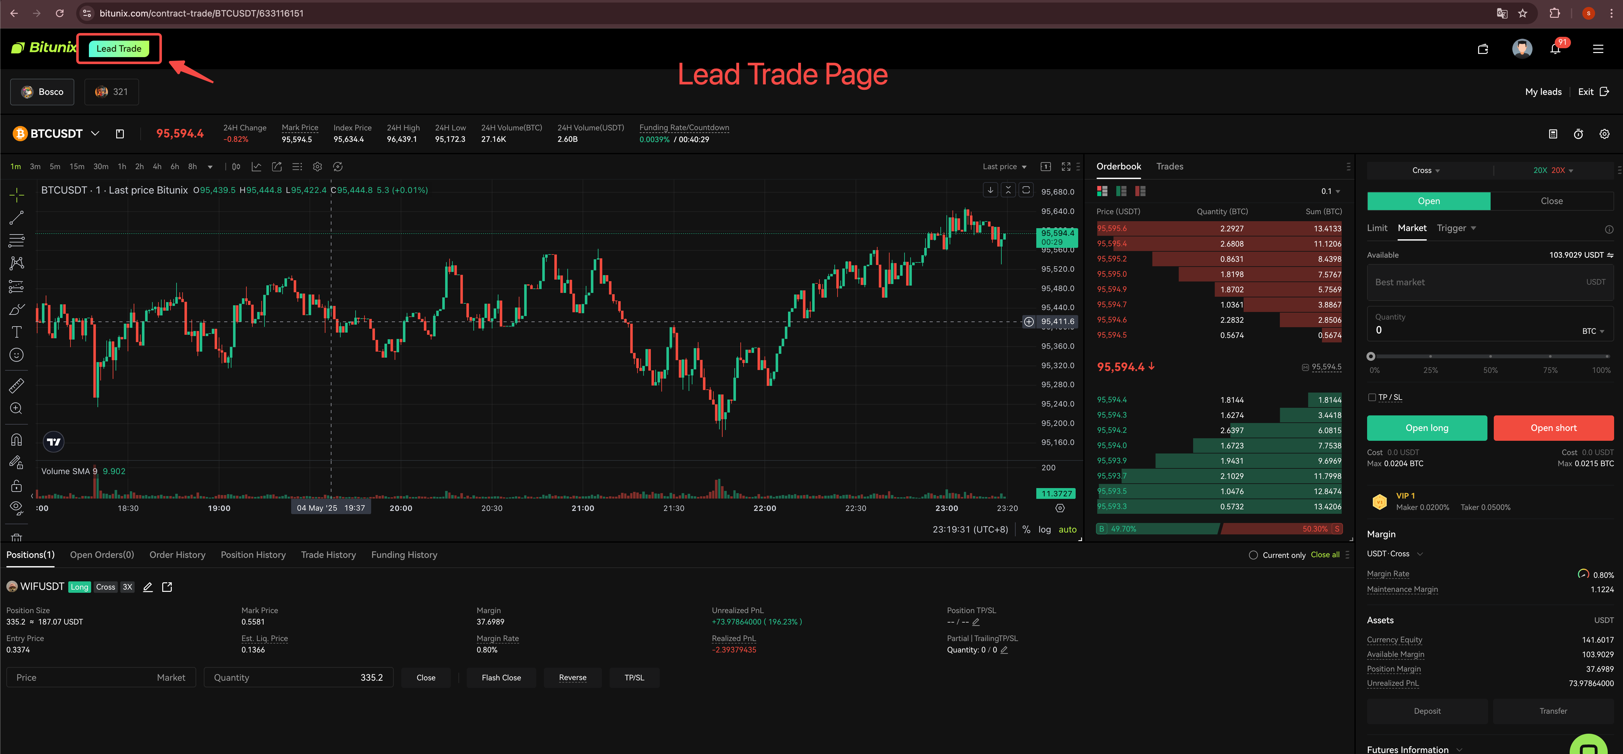The height and width of the screenshot is (754, 1623).
Task: Open notifications bell
Action: pyautogui.click(x=1556, y=49)
